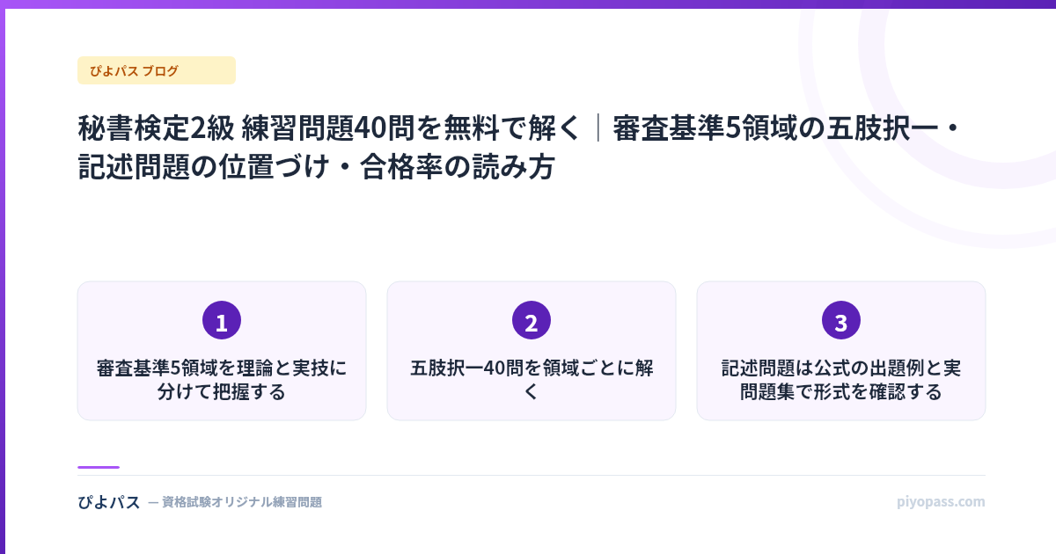Image resolution: width=1056 pixels, height=554 pixels.
Task: Click the thin divider line above footer
Action: pos(532,475)
